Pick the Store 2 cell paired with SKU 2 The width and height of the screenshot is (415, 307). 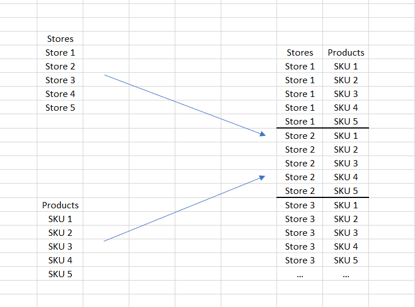[x=300, y=150]
